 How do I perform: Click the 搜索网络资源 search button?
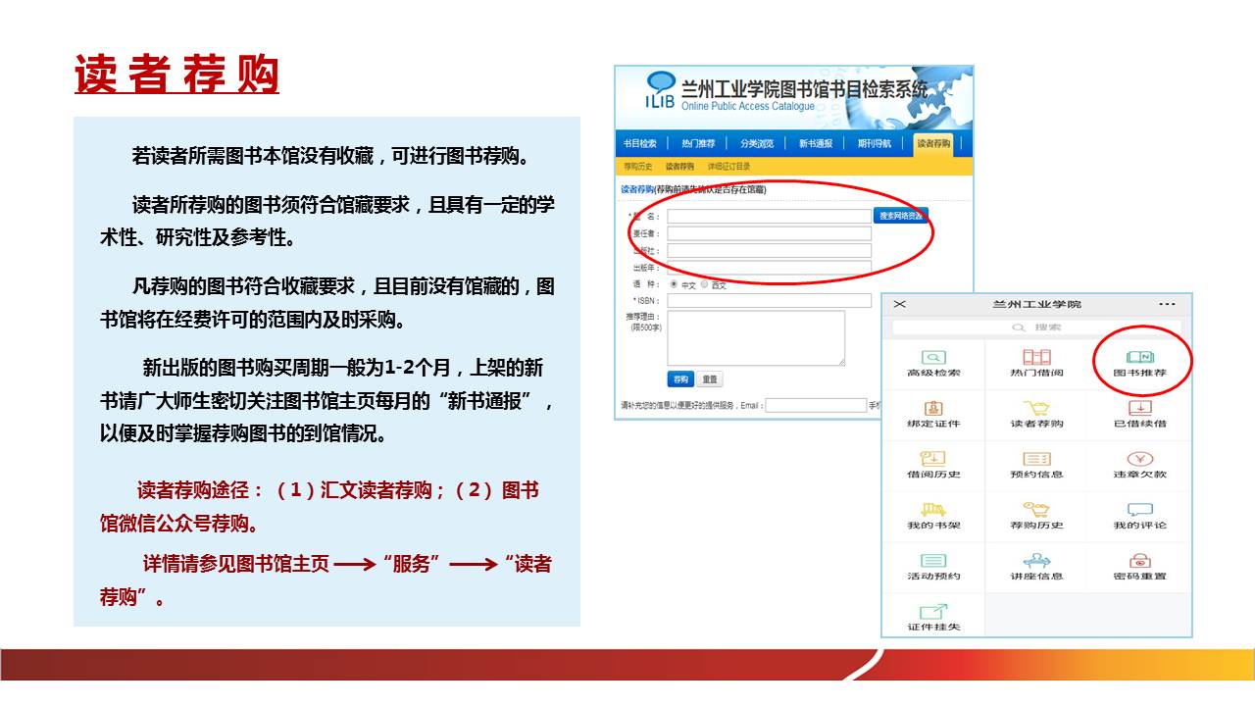pyautogui.click(x=900, y=216)
